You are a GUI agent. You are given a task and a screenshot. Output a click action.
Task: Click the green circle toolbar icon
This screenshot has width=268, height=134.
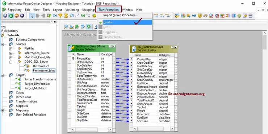pyautogui.click(x=239, y=16)
